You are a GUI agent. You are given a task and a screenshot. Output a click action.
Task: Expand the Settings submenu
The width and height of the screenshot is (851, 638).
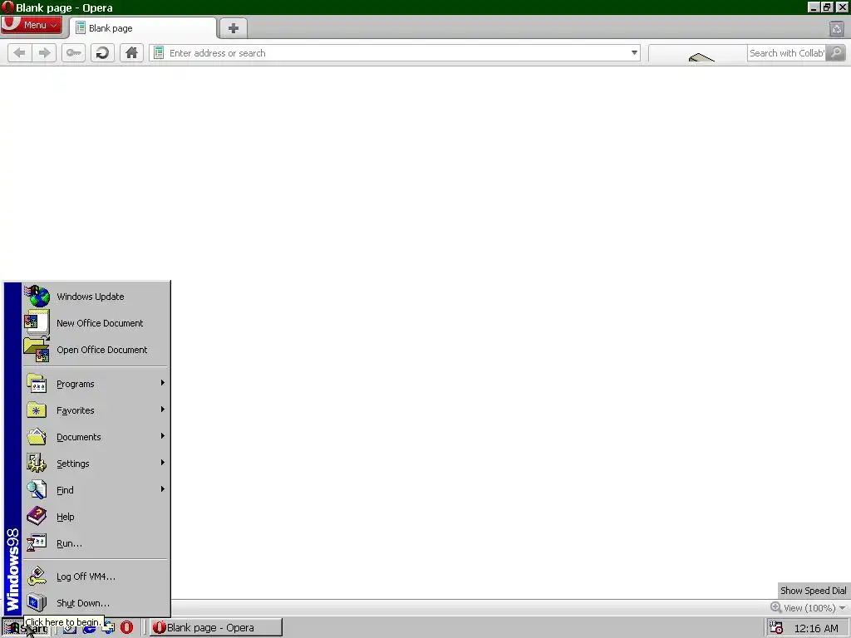pyautogui.click(x=96, y=464)
